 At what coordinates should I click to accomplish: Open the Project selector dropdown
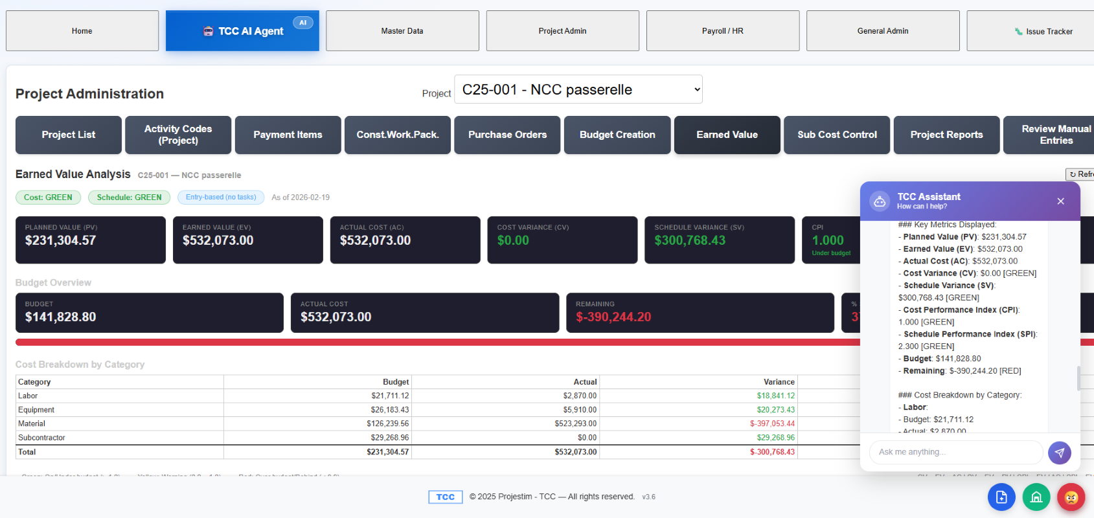tap(578, 89)
